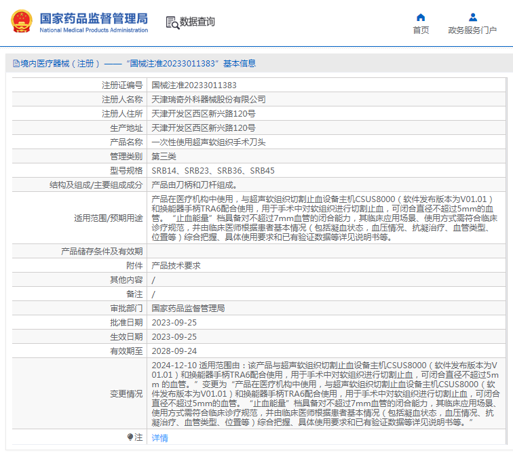Click 第三类 management category value
The height and width of the screenshot is (453, 513).
coord(164,157)
